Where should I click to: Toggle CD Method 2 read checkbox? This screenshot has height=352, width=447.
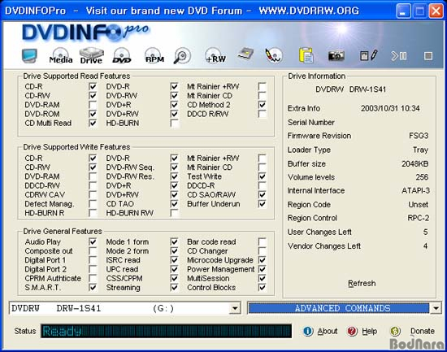pos(262,105)
